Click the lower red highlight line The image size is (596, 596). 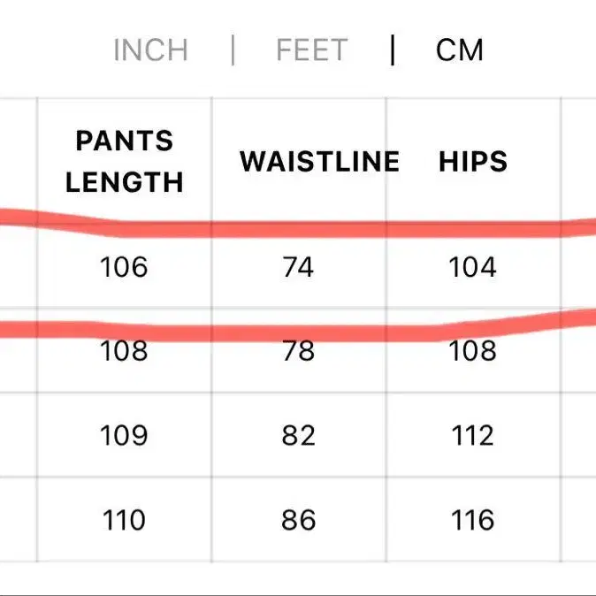coord(298,332)
